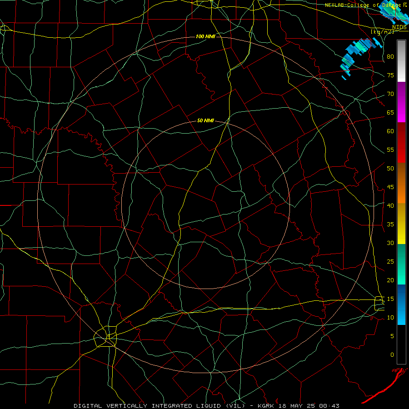This screenshot has width=409, height=409.
Task: Pick the green segment of color bar
Action: tap(401, 264)
